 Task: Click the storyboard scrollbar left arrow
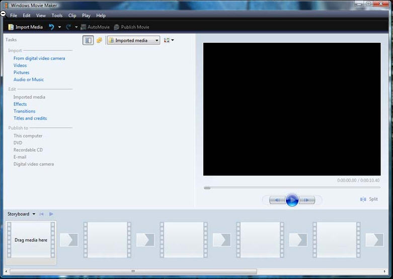pos(6,271)
